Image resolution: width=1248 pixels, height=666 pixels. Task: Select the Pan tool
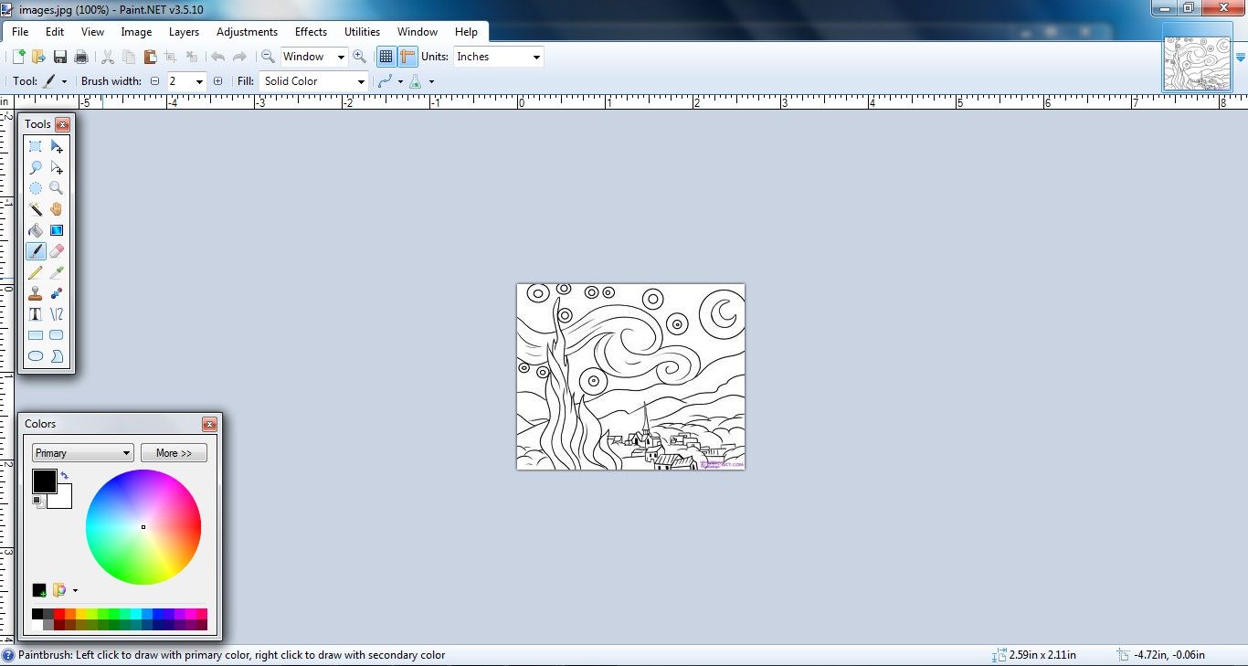[56, 209]
